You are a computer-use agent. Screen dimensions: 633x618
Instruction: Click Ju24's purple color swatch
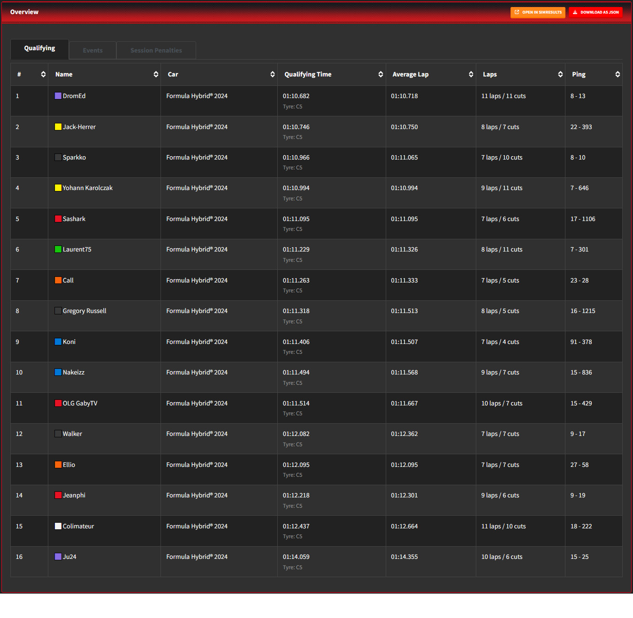coord(58,557)
